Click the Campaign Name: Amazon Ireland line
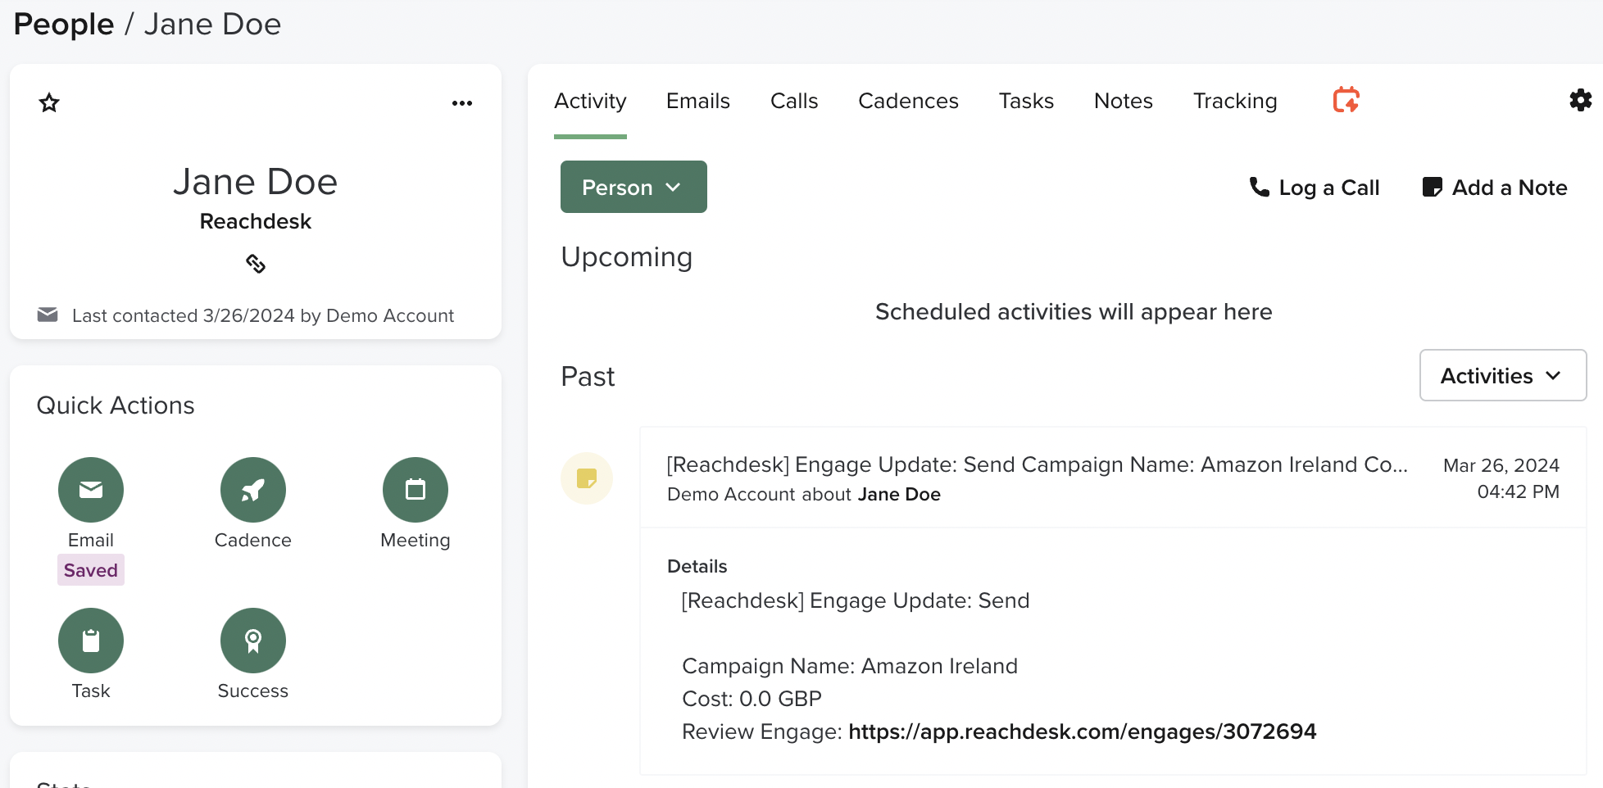The image size is (1603, 788). pos(850,666)
